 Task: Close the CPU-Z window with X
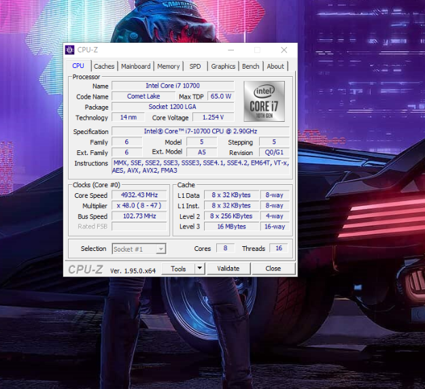[x=284, y=50]
